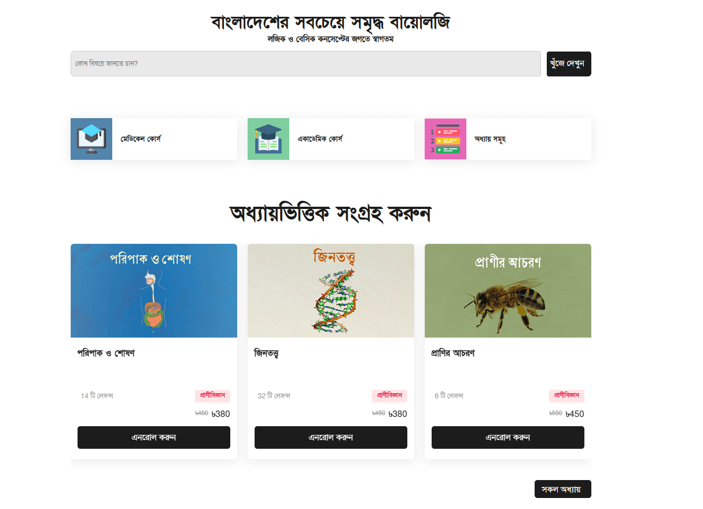
Task: Click the অধ্যায় সমূহ numbered list icon
Action: [x=446, y=139]
